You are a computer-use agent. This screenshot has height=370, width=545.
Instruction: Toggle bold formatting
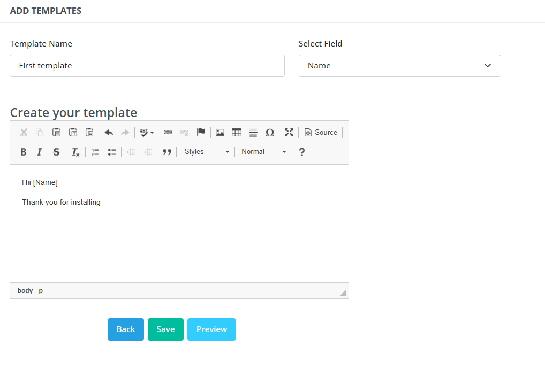[x=23, y=152]
